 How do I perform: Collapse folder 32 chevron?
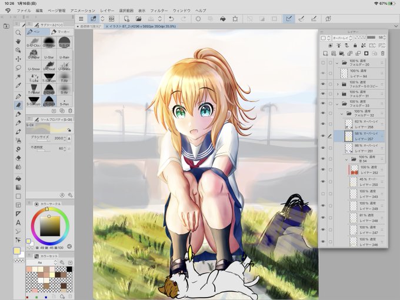click(x=342, y=114)
